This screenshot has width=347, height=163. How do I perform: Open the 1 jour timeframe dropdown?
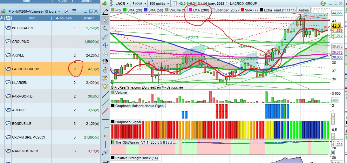tap(139, 3)
